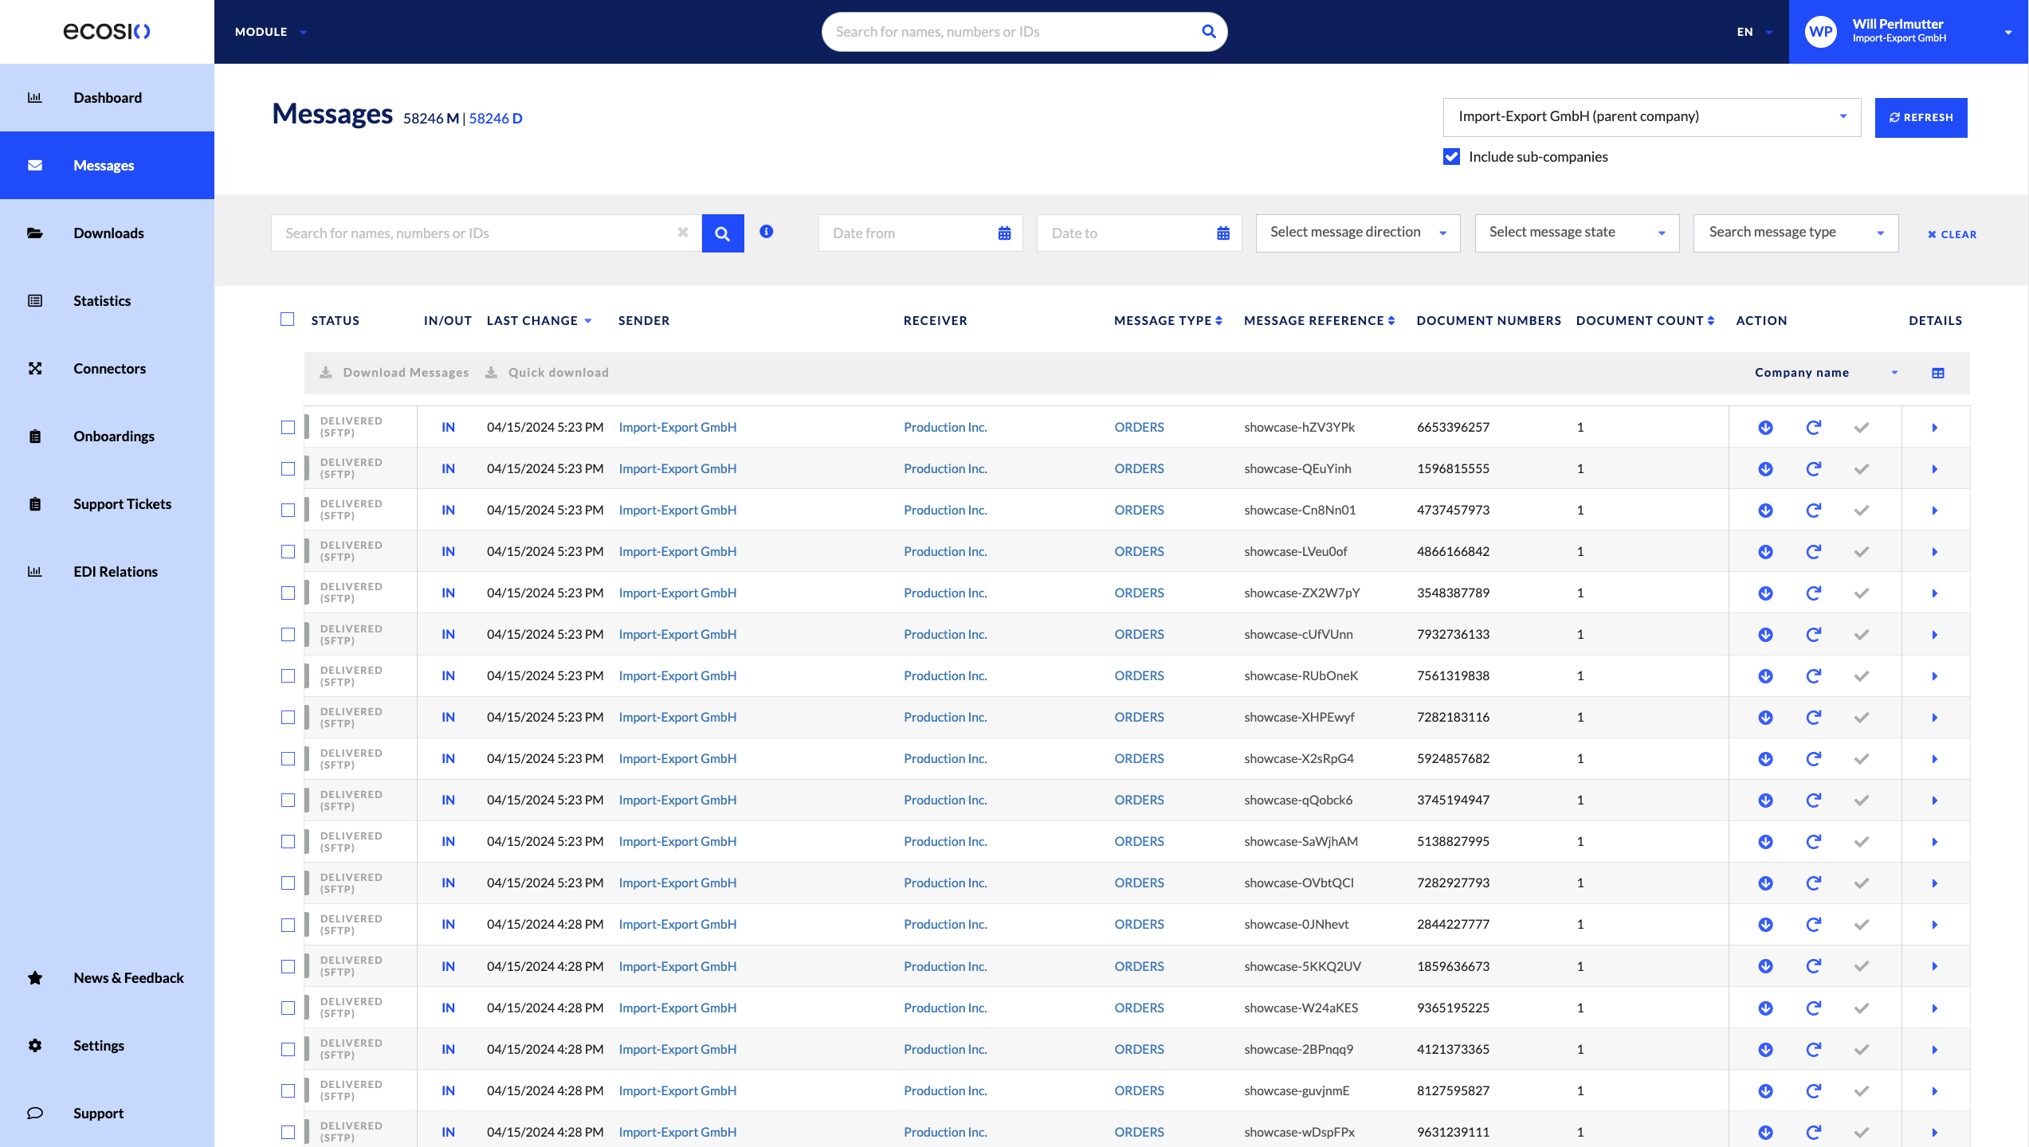Viewport: 2029px width, 1147px height.
Task: Select checkbox for row showcase-5KKQ2UV
Action: point(288,966)
